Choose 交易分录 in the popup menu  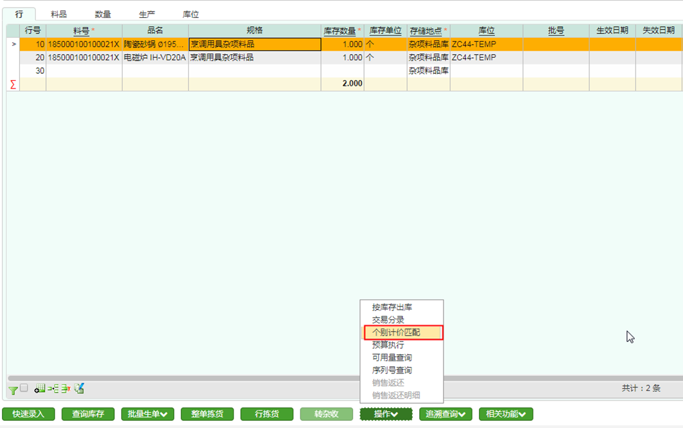[388, 320]
